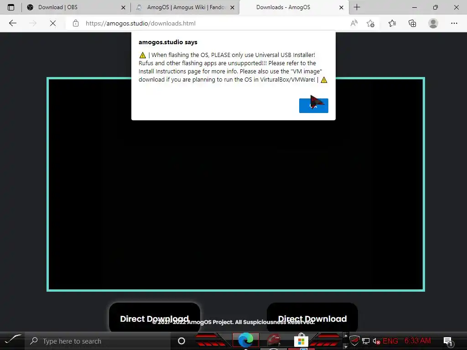Image resolution: width=467 pixels, height=350 pixels.
Task: Open the network status tray icon
Action: tap(365, 341)
